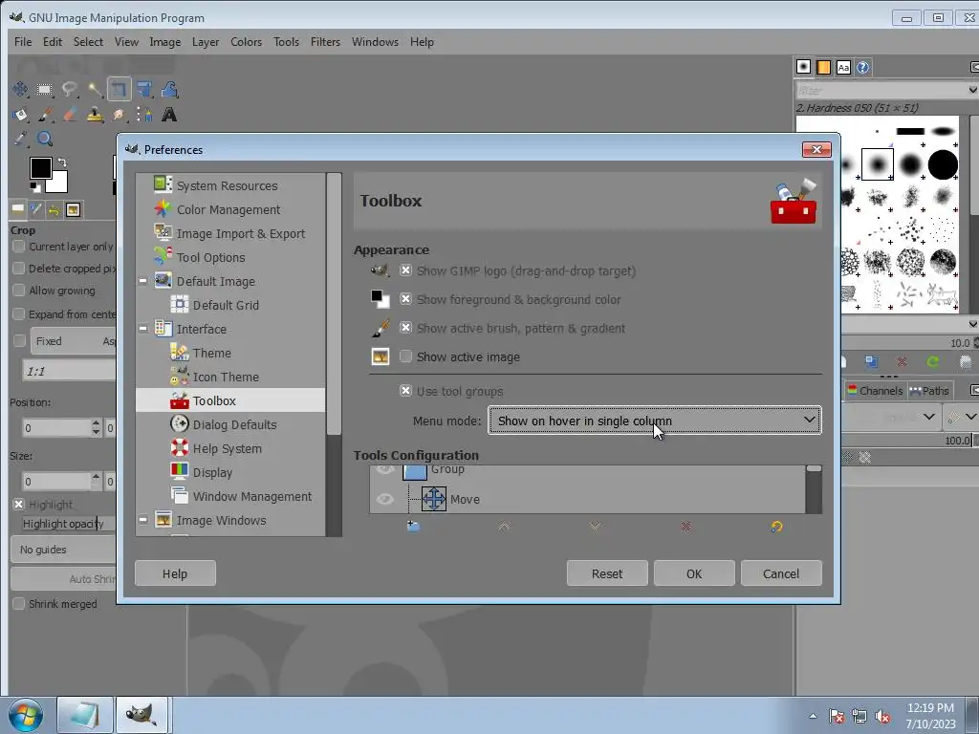This screenshot has width=979, height=734.
Task: Open the No guides dropdown
Action: [x=63, y=550]
